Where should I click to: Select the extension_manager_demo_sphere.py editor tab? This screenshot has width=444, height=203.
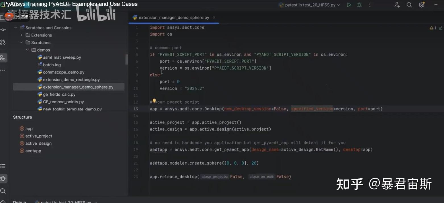coord(174,18)
